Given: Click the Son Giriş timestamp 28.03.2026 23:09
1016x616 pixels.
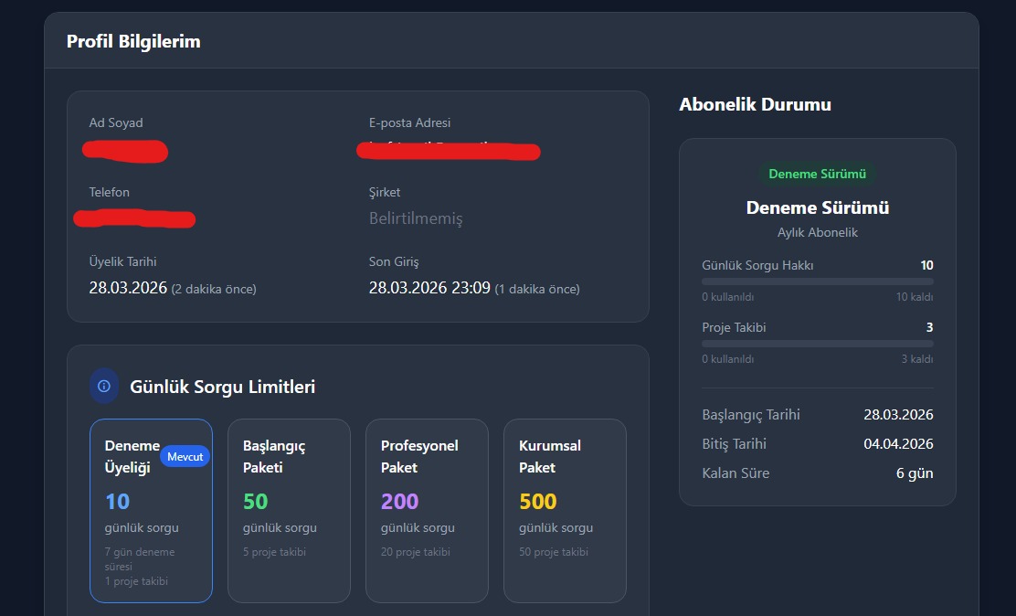Looking at the screenshot, I should click(429, 288).
